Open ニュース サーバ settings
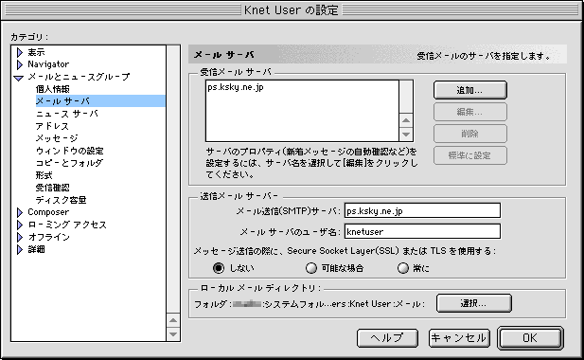This screenshot has width=584, height=360. coord(66,114)
